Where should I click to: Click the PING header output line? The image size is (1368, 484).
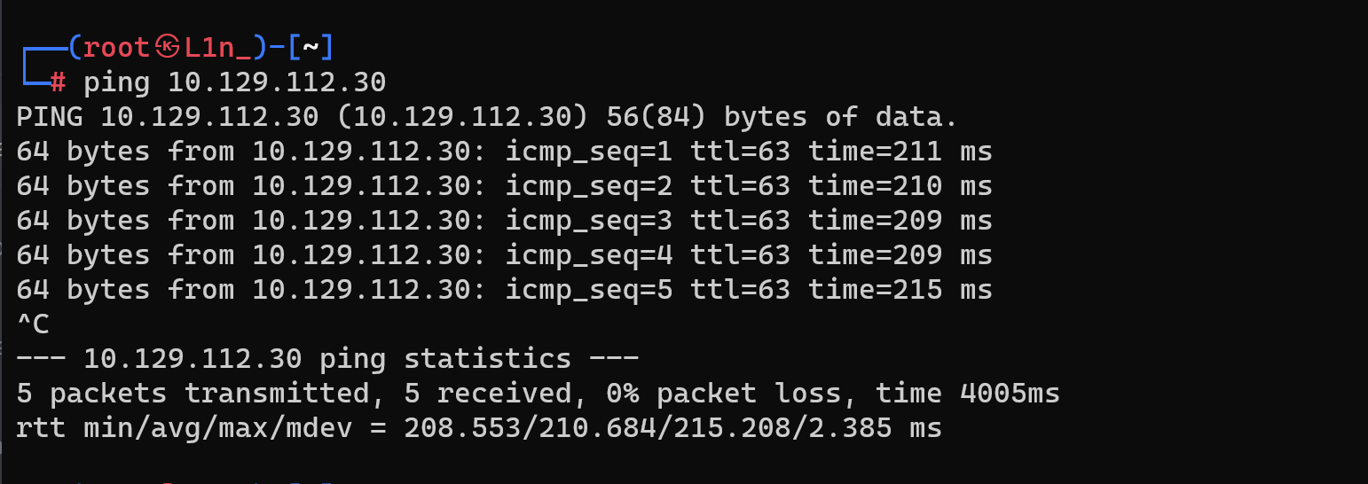point(487,117)
